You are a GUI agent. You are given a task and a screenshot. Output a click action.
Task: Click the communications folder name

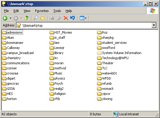(18, 63)
